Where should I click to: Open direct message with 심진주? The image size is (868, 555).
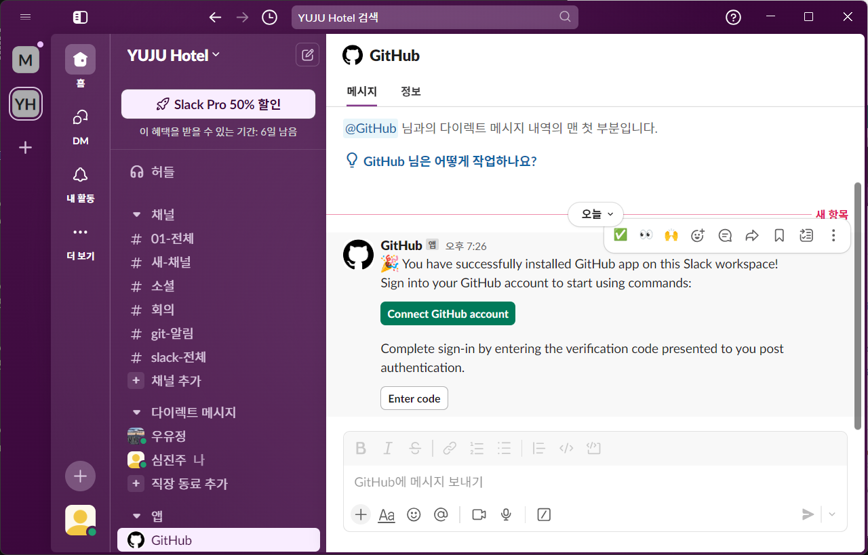(218, 459)
